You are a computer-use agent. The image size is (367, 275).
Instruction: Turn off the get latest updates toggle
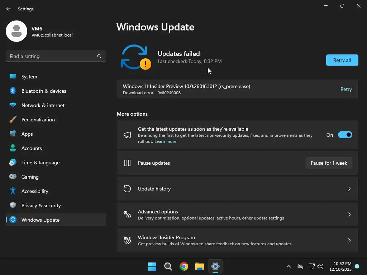[345, 135]
